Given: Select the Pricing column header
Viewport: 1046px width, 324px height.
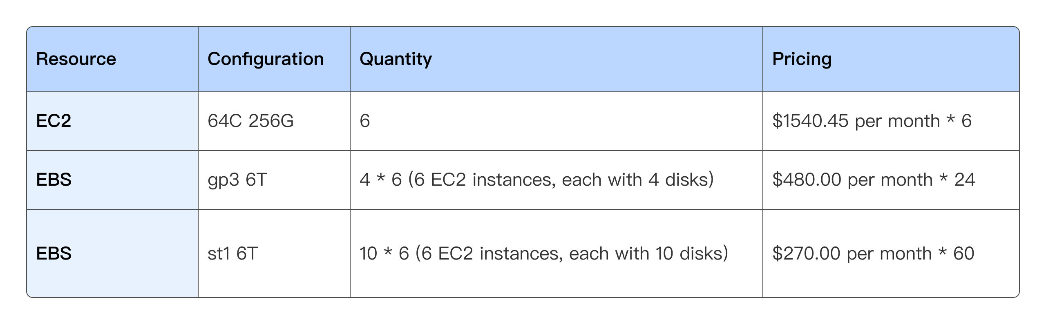Looking at the screenshot, I should [x=802, y=59].
